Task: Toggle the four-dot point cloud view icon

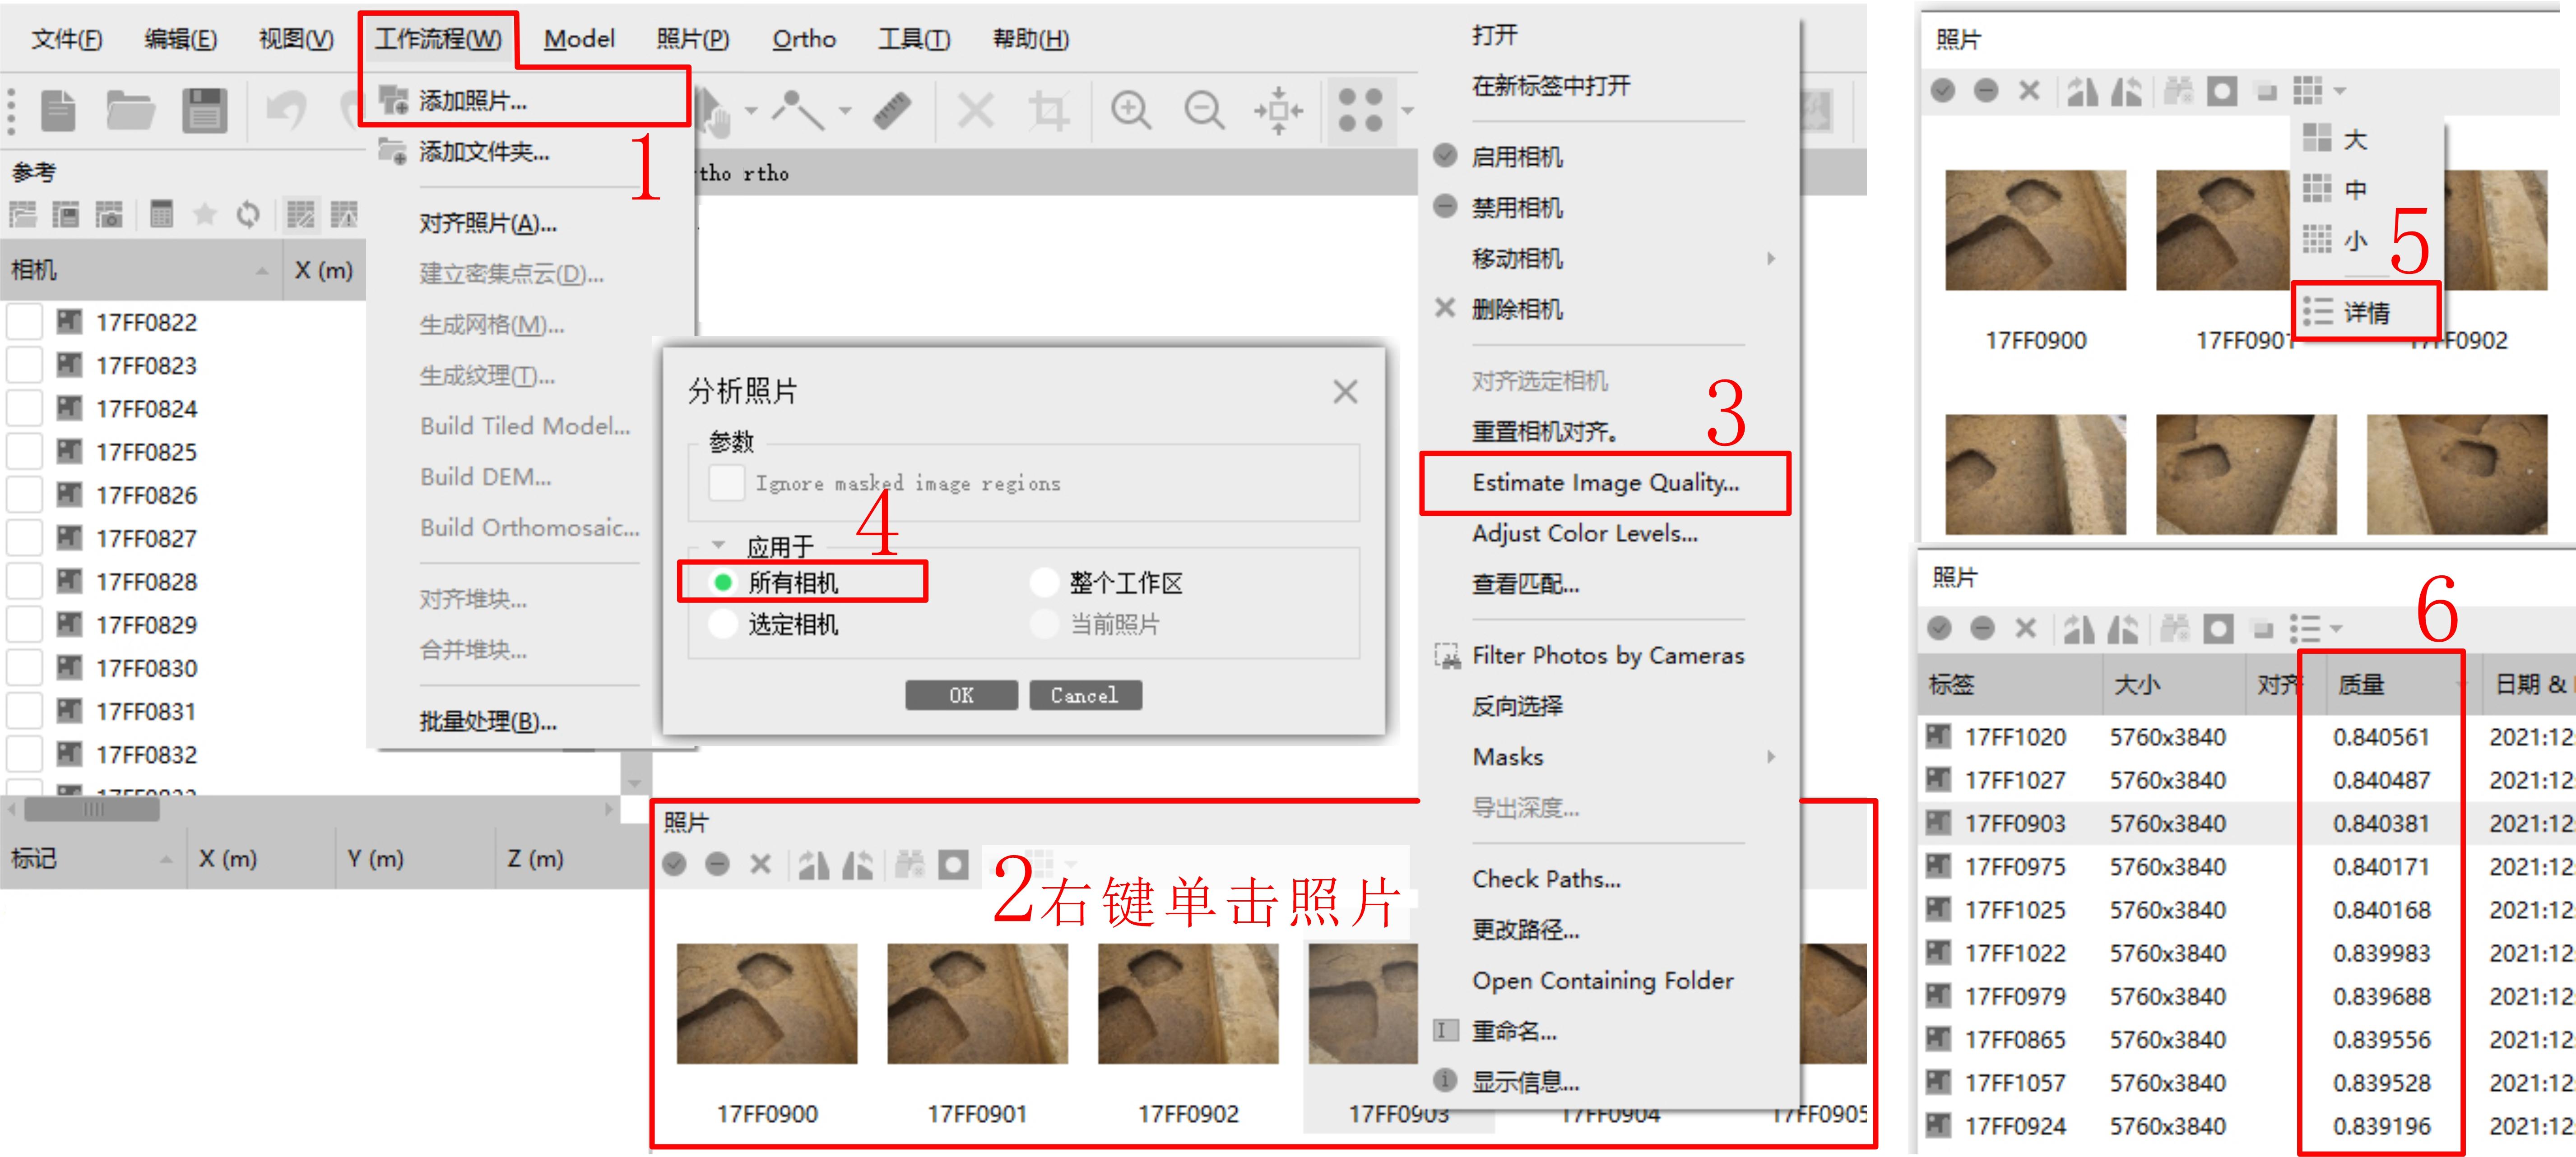Action: tap(1360, 110)
